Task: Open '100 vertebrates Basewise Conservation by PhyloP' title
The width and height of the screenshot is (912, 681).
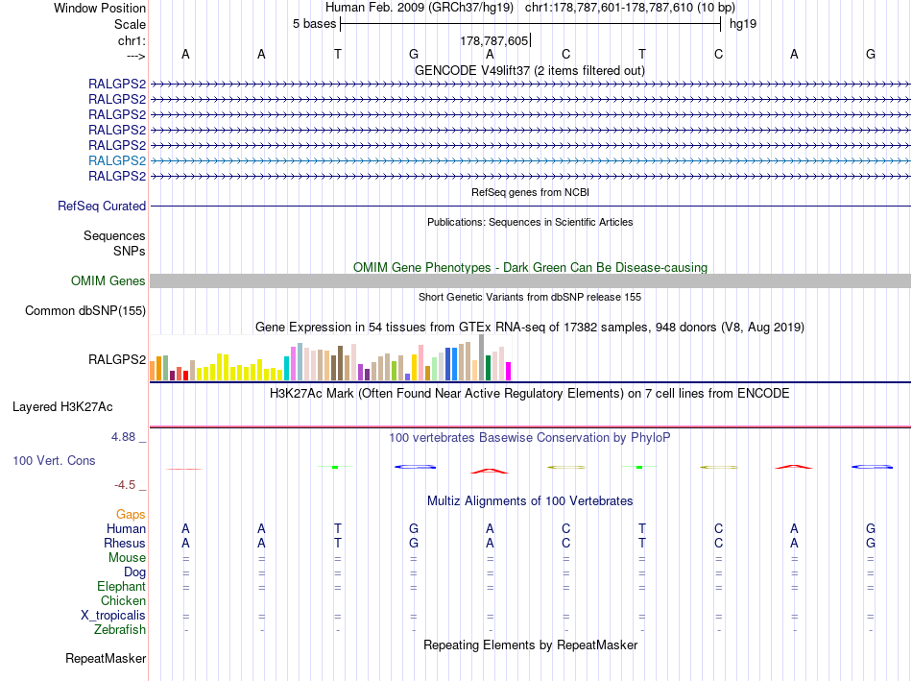Action: point(530,438)
